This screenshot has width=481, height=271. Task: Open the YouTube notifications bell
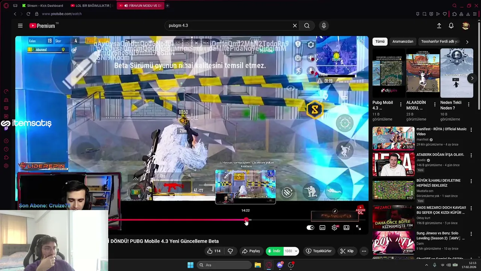[451, 26]
